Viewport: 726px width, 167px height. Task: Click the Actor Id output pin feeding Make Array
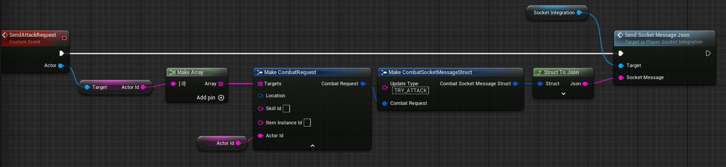coord(143,87)
